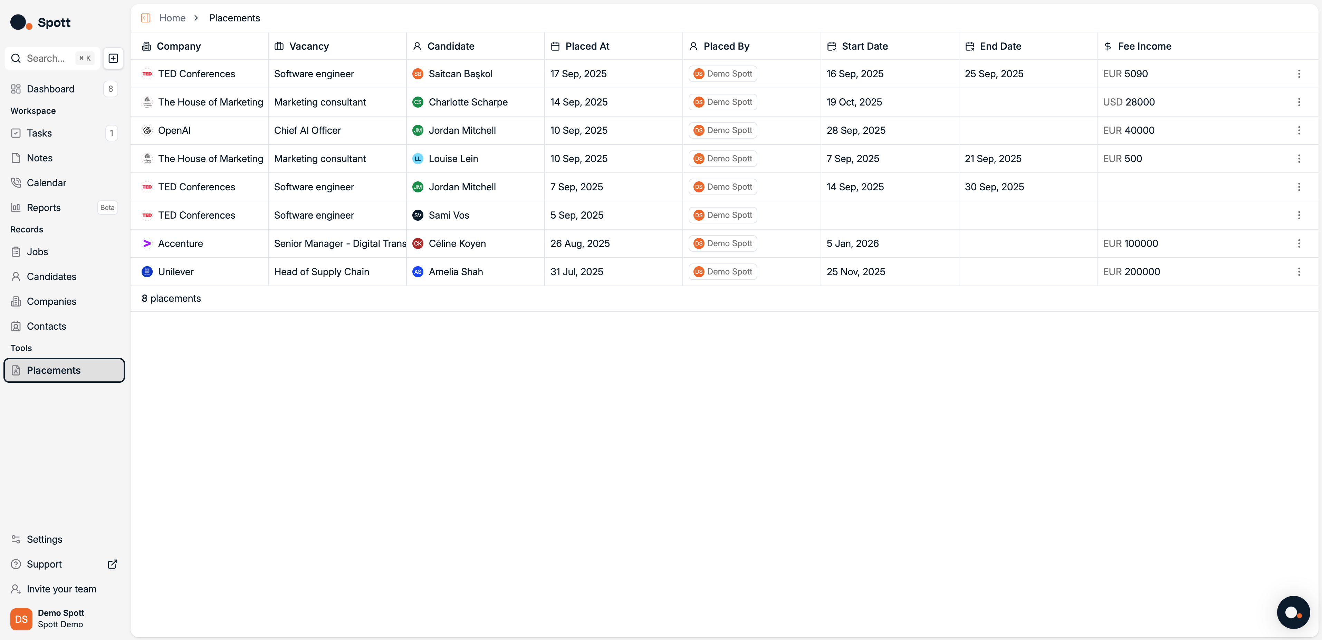This screenshot has width=1322, height=640.
Task: Select Placements in the Tools section
Action: 64,370
